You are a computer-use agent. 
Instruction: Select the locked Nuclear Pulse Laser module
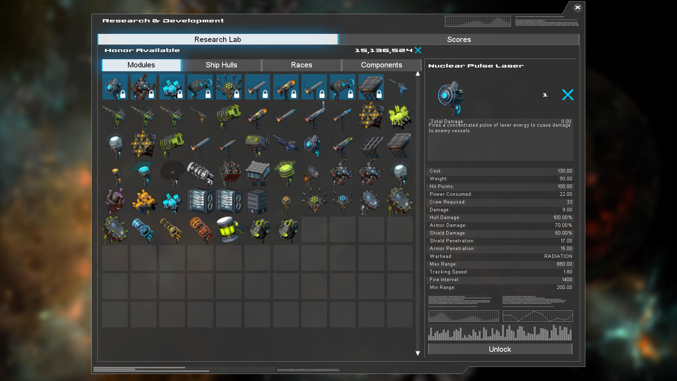pos(115,86)
